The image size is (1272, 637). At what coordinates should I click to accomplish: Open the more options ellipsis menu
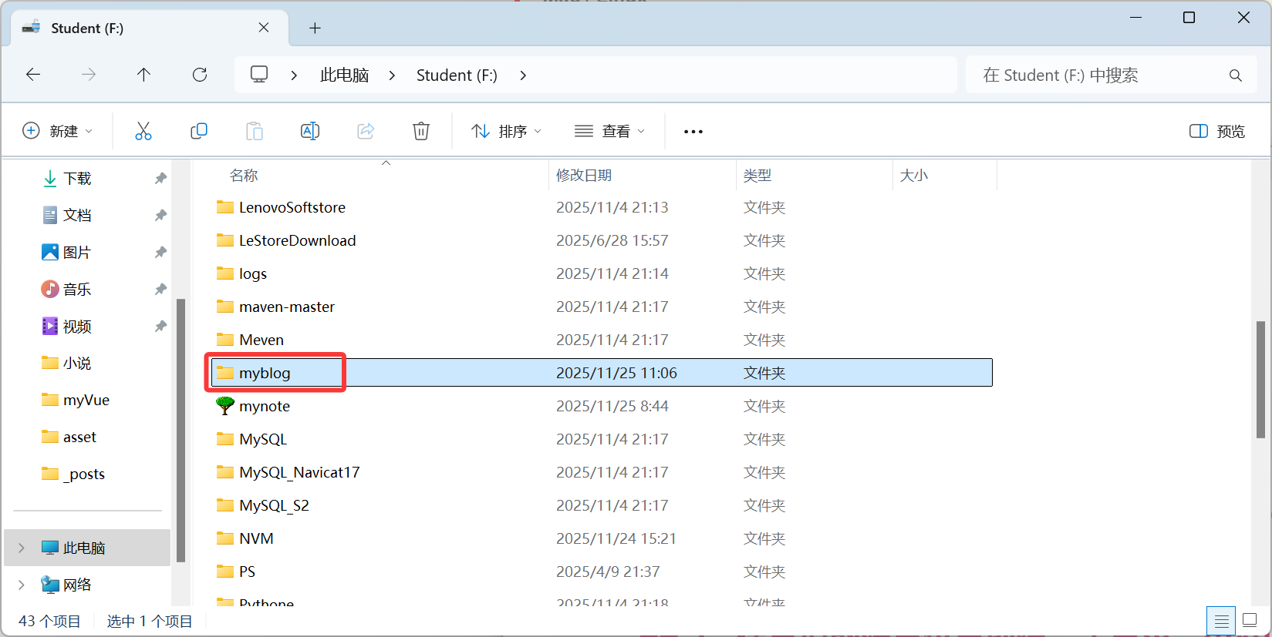point(693,132)
